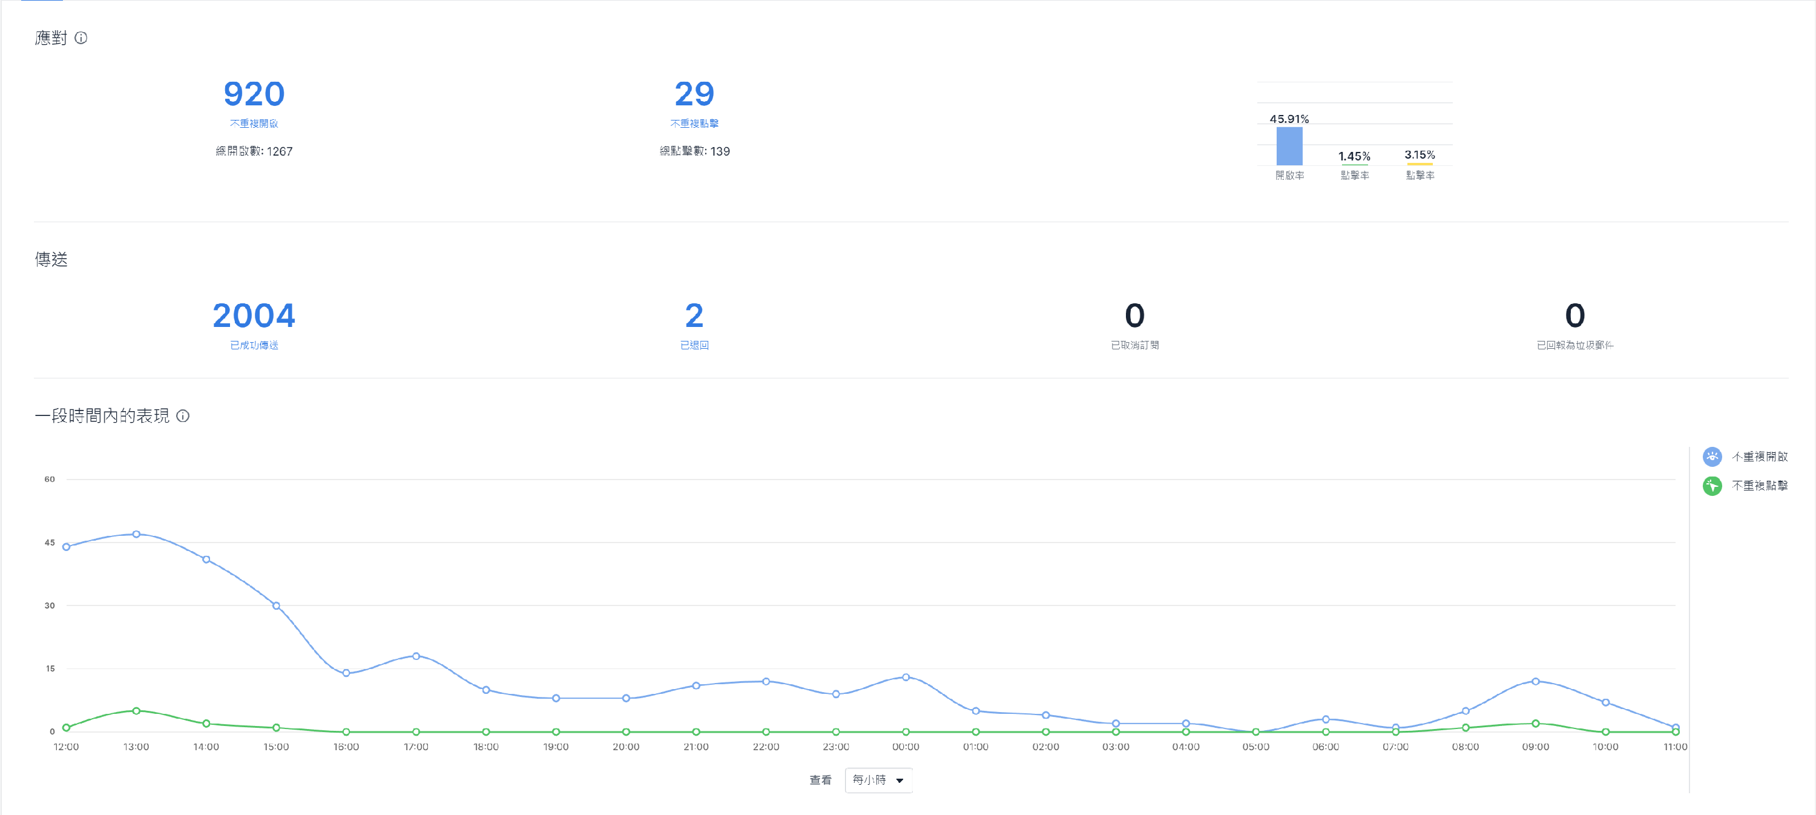Viewport: 1816px width, 815px height.
Task: Click the blue 45.91% open rate bar
Action: (x=1289, y=146)
